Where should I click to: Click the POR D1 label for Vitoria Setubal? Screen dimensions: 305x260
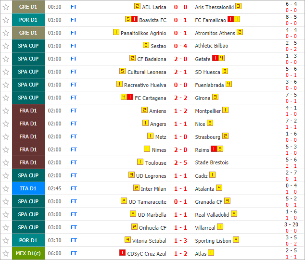click(28, 240)
